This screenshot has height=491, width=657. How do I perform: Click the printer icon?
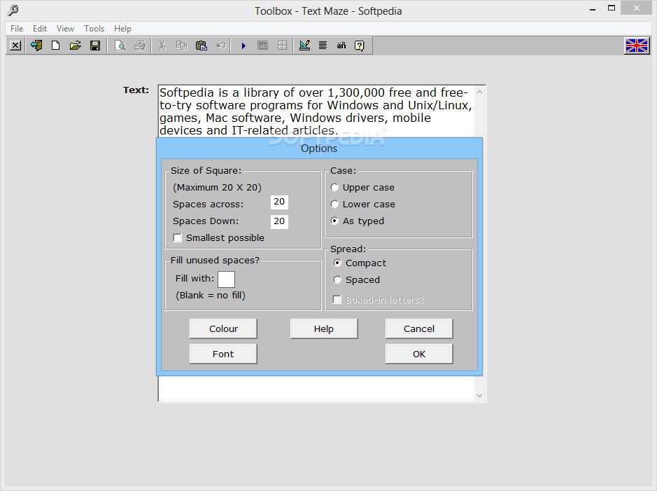(140, 46)
